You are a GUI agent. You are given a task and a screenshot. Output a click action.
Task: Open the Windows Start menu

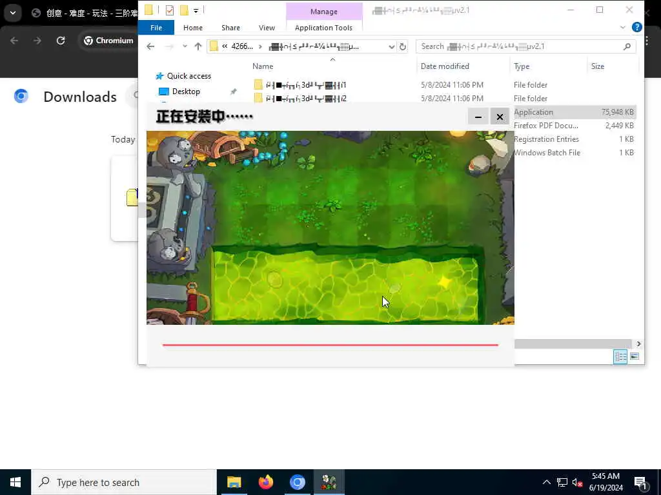(15, 482)
